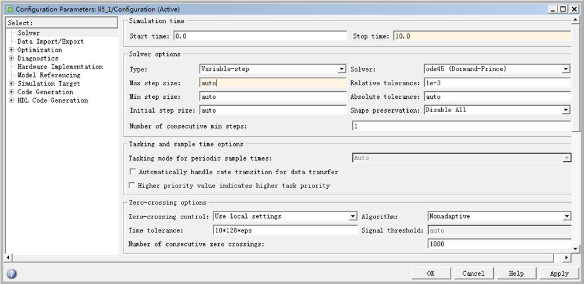Open the Algorithm Nonadaptive dropdown
Viewport: 584px width, 284px height.
(566, 216)
